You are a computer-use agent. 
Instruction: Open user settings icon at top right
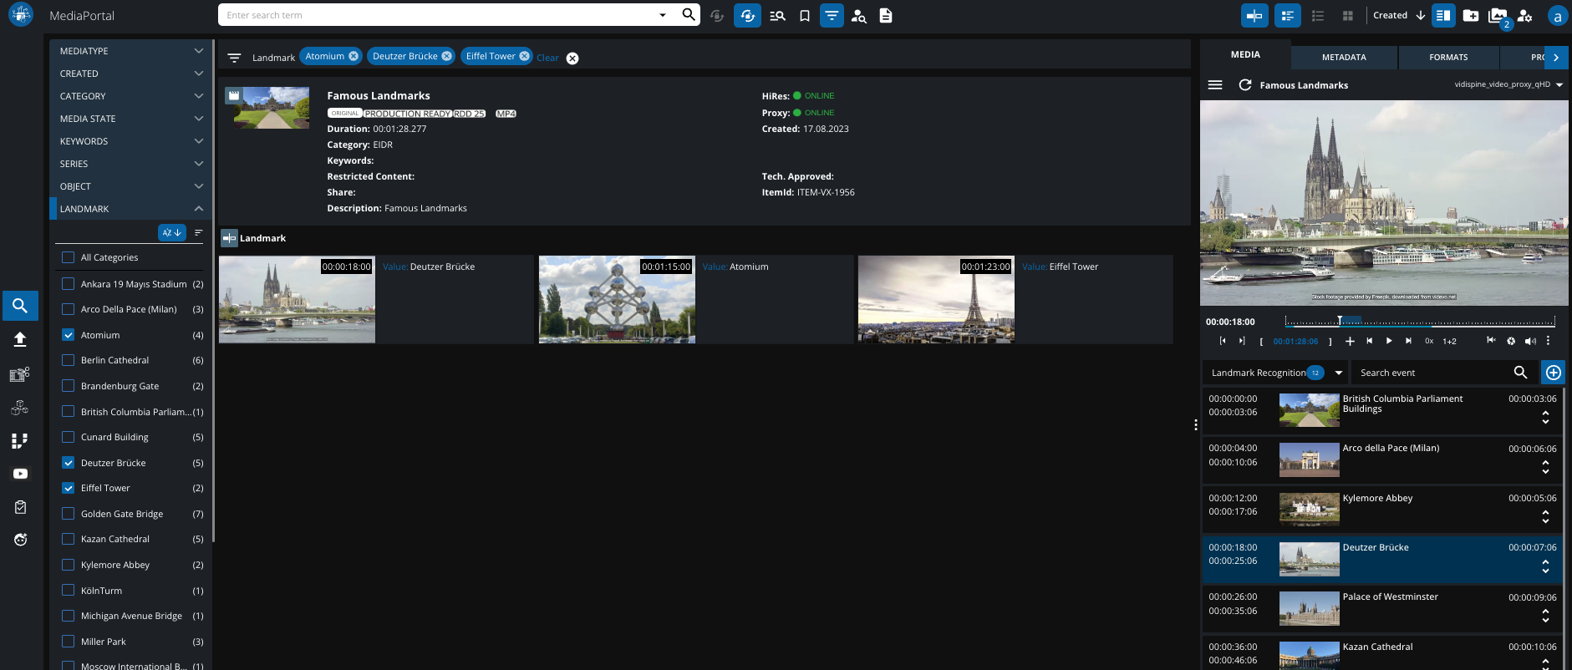(1525, 16)
